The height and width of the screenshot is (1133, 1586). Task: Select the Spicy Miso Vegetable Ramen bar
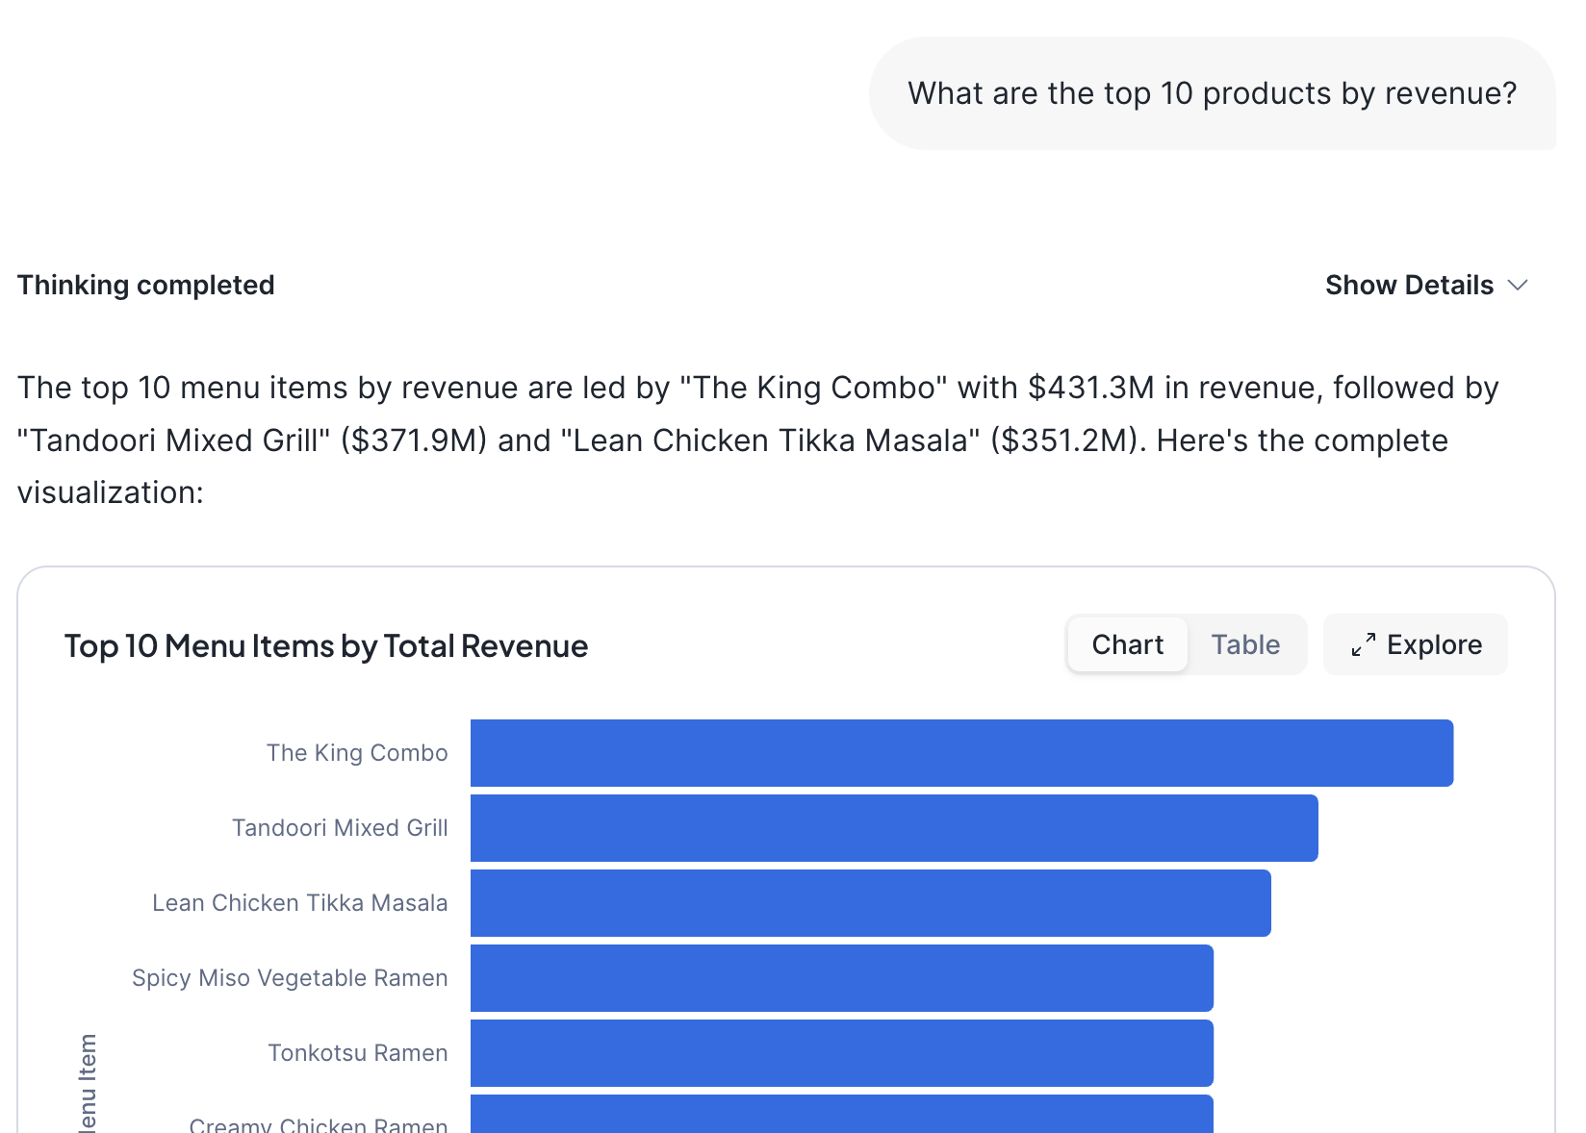(841, 978)
